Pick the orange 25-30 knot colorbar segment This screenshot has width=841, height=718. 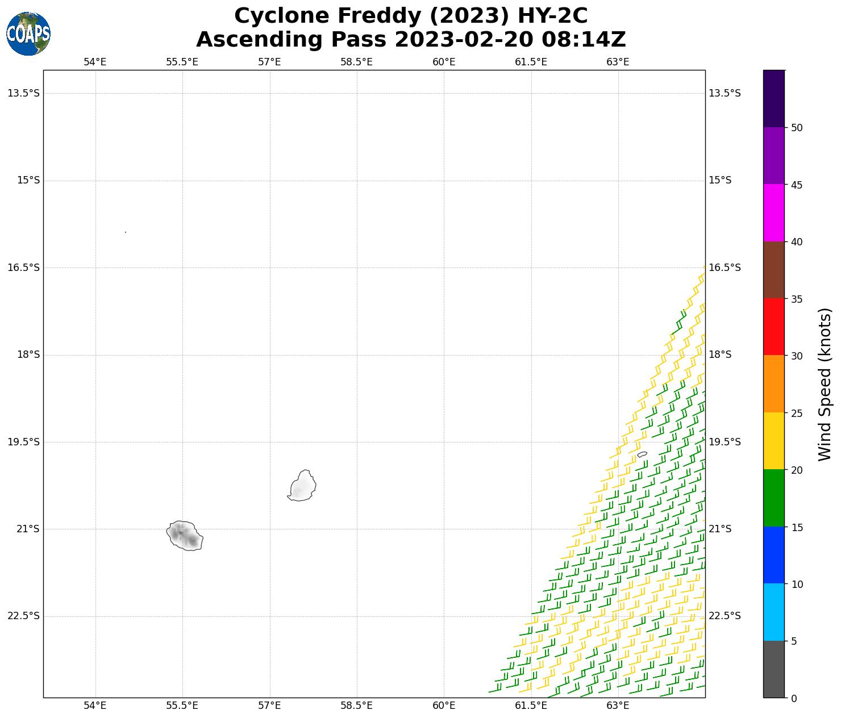[x=773, y=383]
